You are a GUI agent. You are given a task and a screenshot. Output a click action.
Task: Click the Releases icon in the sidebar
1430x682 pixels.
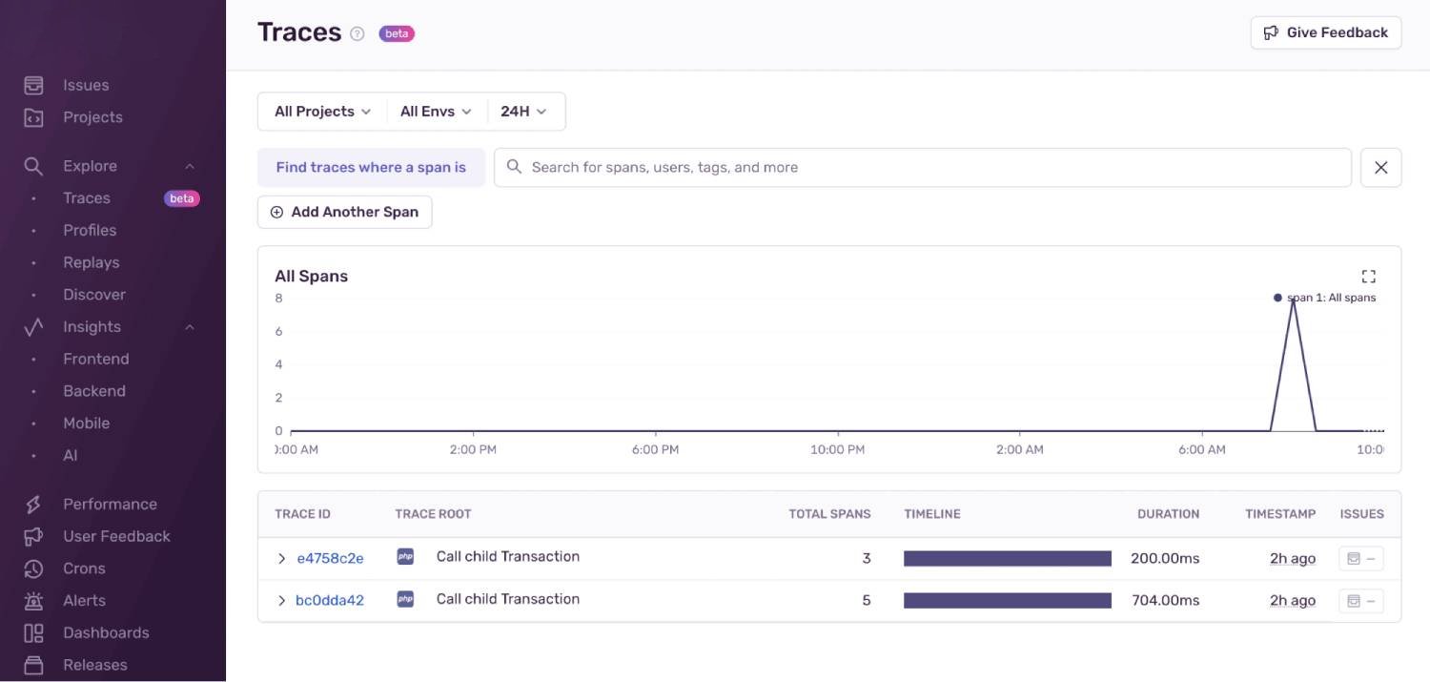(32, 665)
